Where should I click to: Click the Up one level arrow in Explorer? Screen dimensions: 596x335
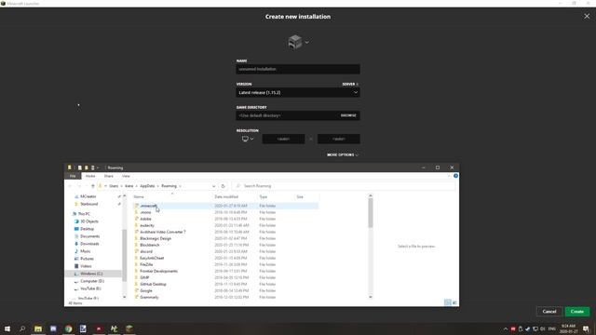[93, 186]
